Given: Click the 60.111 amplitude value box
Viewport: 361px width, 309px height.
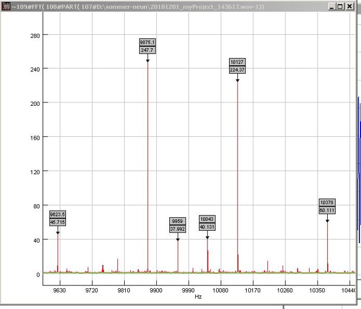Looking at the screenshot, I should [327, 211].
